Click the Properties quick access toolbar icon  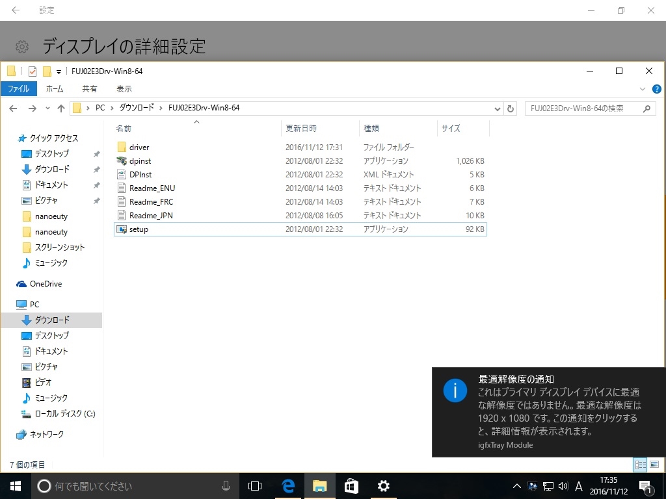(33, 71)
